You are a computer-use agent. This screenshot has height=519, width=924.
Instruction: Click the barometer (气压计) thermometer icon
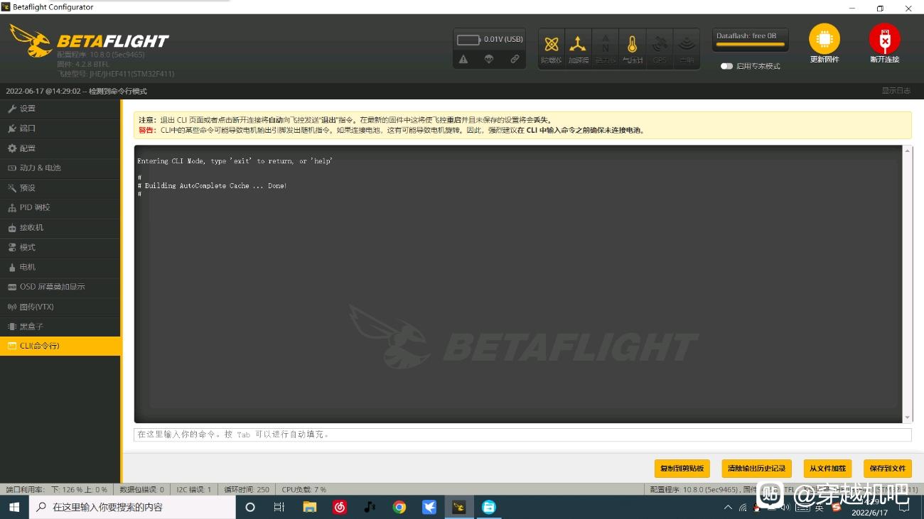tap(632, 48)
